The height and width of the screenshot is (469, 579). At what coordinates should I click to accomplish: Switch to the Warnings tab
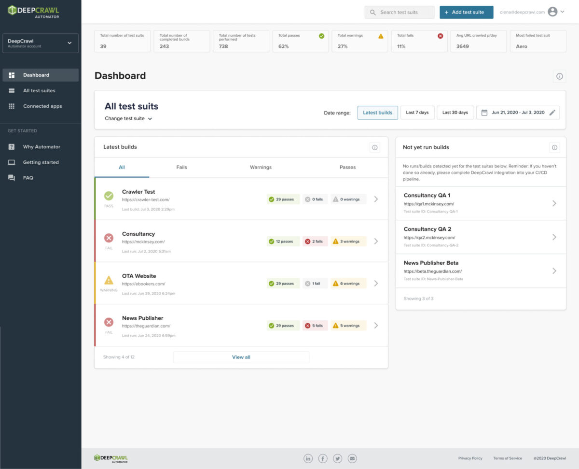click(261, 168)
